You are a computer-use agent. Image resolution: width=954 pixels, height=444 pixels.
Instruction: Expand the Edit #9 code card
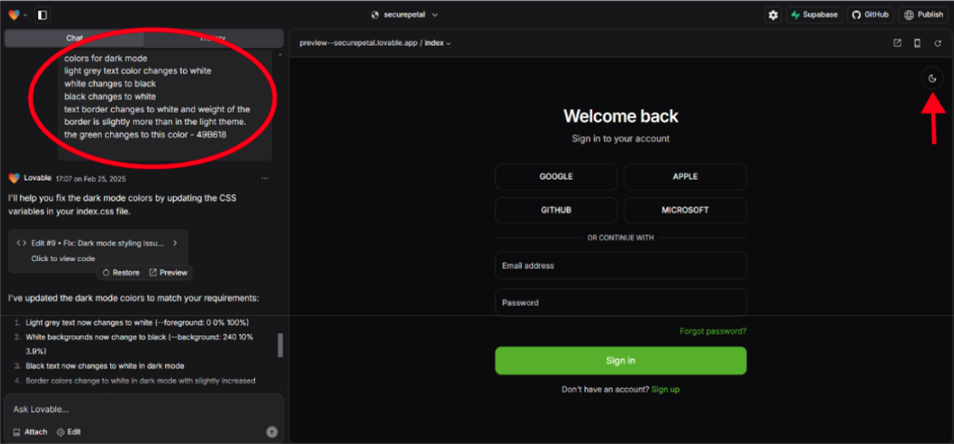[175, 242]
